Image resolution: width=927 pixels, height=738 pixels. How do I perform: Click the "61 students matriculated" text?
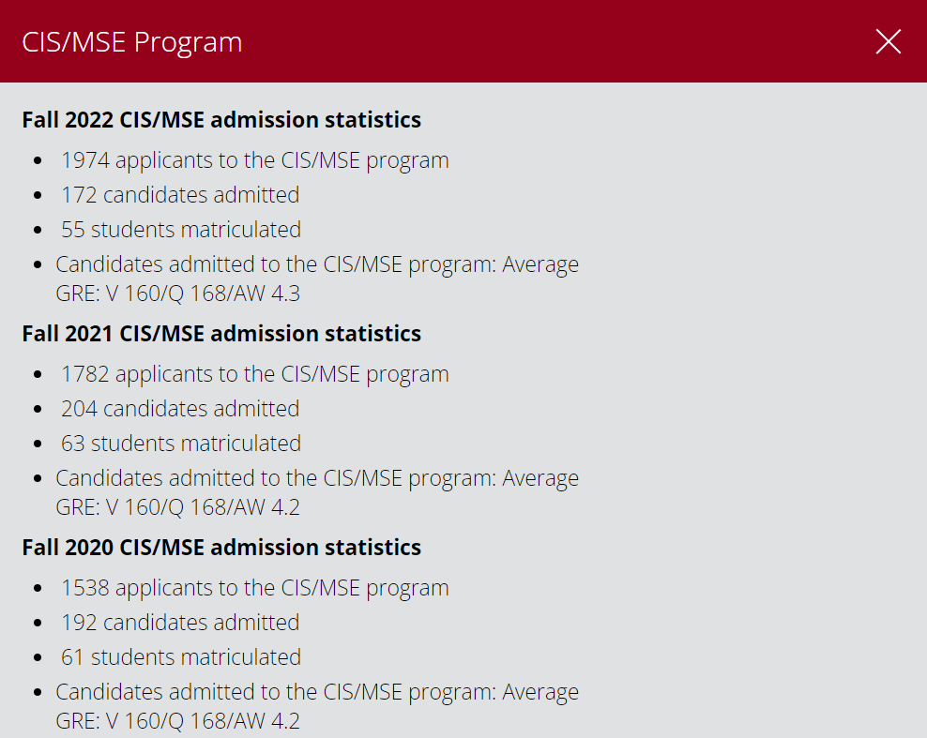click(181, 657)
